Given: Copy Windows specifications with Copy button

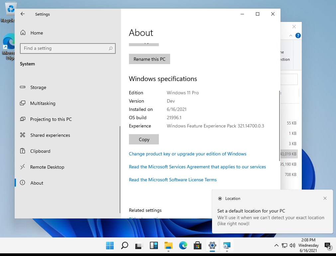Looking at the screenshot, I should [x=144, y=139].
